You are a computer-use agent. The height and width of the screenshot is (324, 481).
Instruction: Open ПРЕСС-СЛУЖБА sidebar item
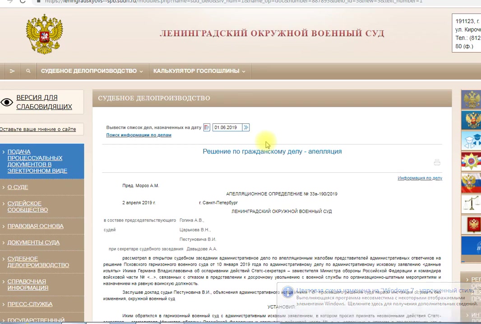(30, 304)
